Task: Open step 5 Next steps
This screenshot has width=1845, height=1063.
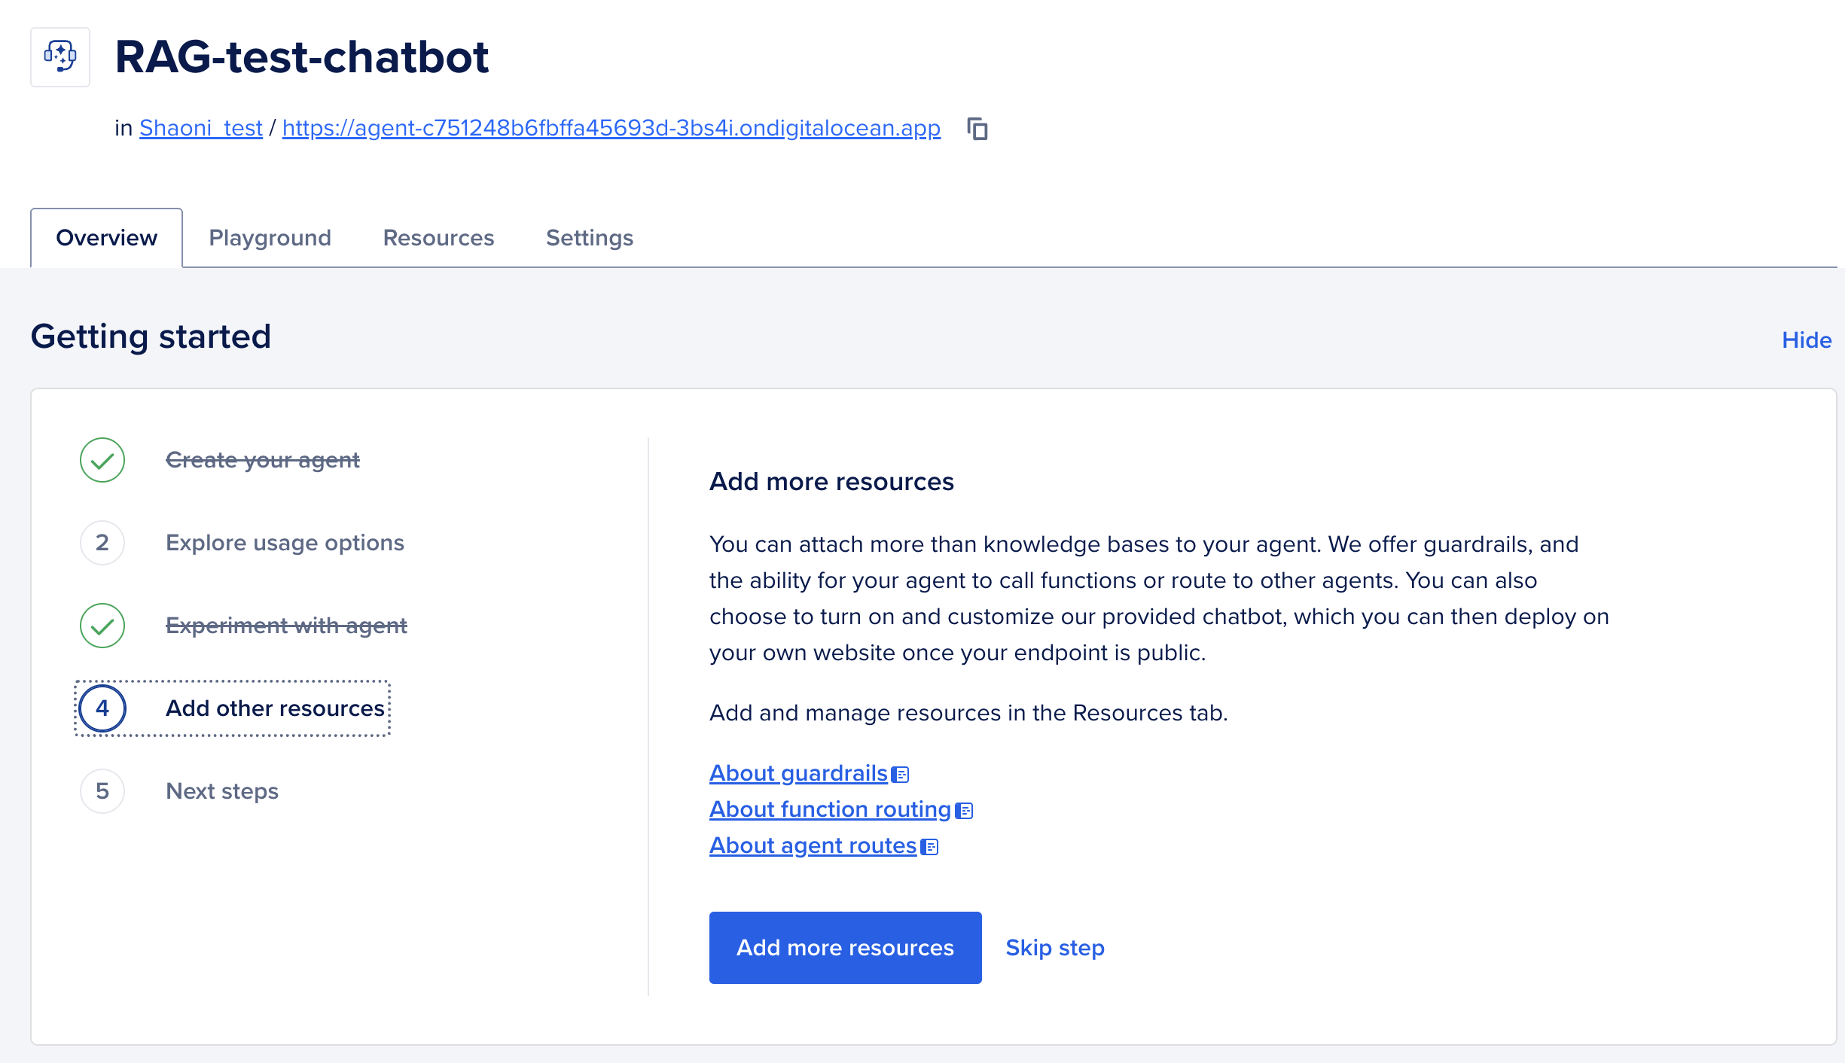Action: coord(221,791)
